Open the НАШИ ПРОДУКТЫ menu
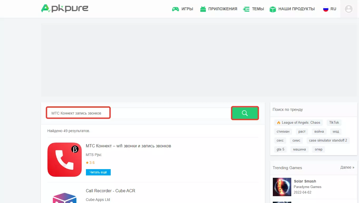Screen dimensions: 359x203 tap(297, 9)
